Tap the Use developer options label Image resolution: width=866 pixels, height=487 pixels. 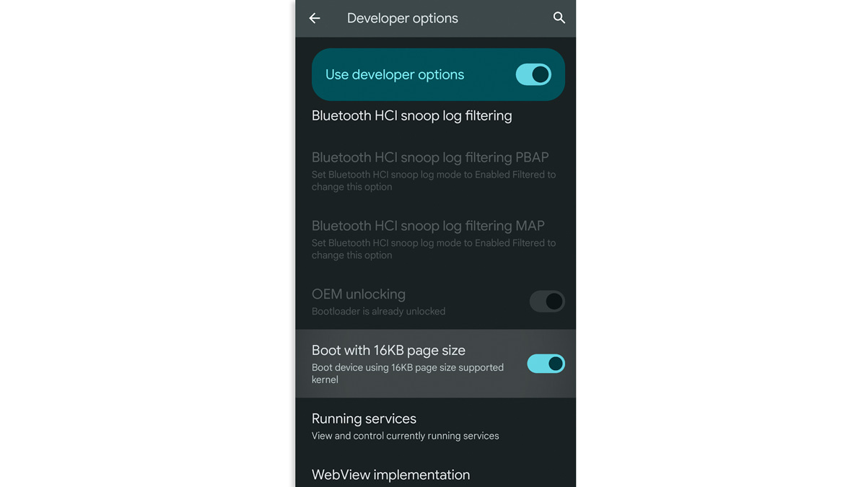pyautogui.click(x=395, y=74)
